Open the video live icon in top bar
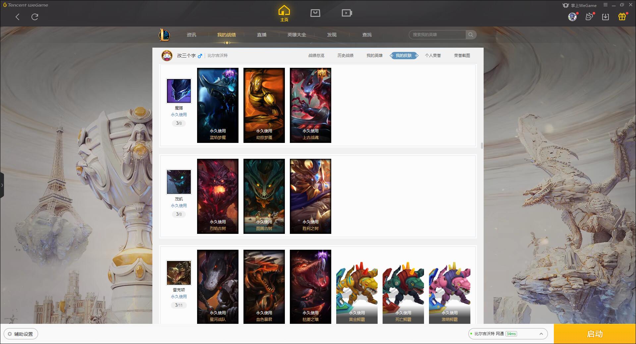 (x=347, y=13)
